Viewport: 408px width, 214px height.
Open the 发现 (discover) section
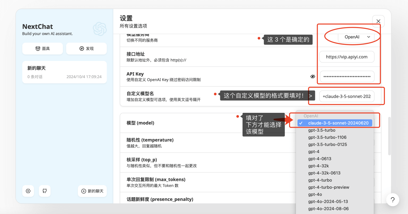coord(86,48)
